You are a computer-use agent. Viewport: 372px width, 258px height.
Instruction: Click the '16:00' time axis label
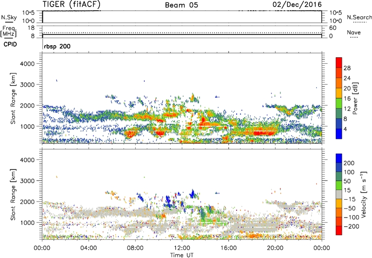point(228,248)
